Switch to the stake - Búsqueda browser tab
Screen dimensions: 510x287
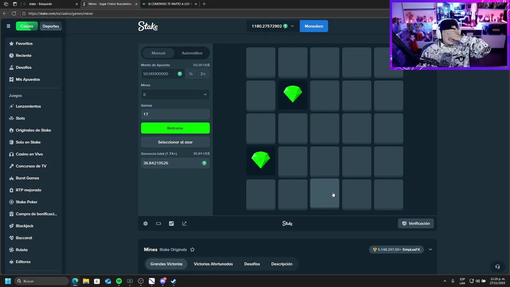pyautogui.click(x=50, y=4)
